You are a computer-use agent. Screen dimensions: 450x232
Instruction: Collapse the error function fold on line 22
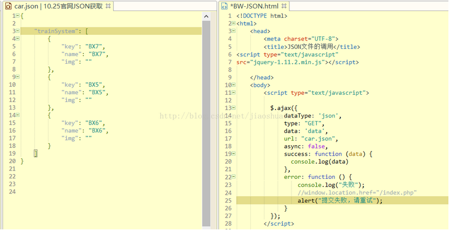pos(233,177)
